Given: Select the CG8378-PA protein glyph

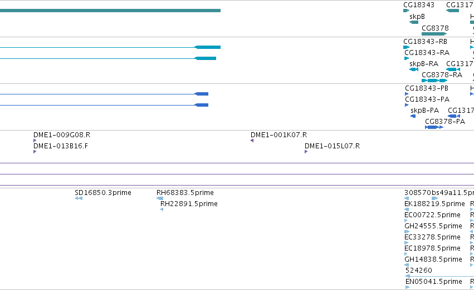Looking at the screenshot, I should pyautogui.click(x=434, y=127).
